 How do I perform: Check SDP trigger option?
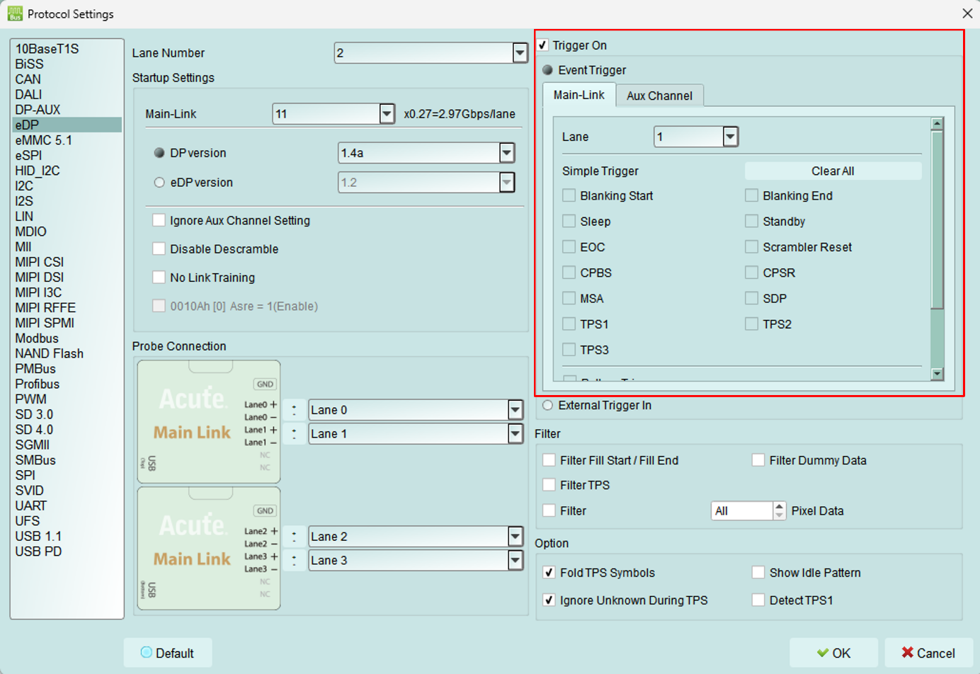point(751,298)
